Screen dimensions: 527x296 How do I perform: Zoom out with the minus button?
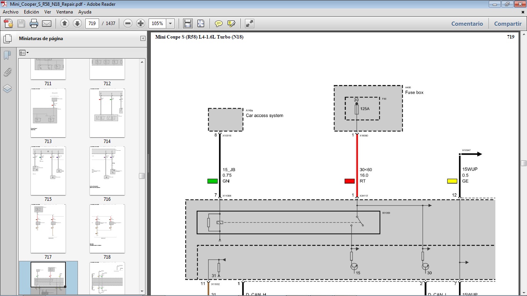[128, 24]
